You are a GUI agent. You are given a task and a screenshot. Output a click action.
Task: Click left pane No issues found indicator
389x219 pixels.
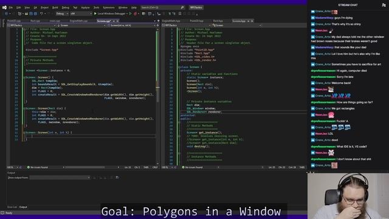(x=38, y=167)
